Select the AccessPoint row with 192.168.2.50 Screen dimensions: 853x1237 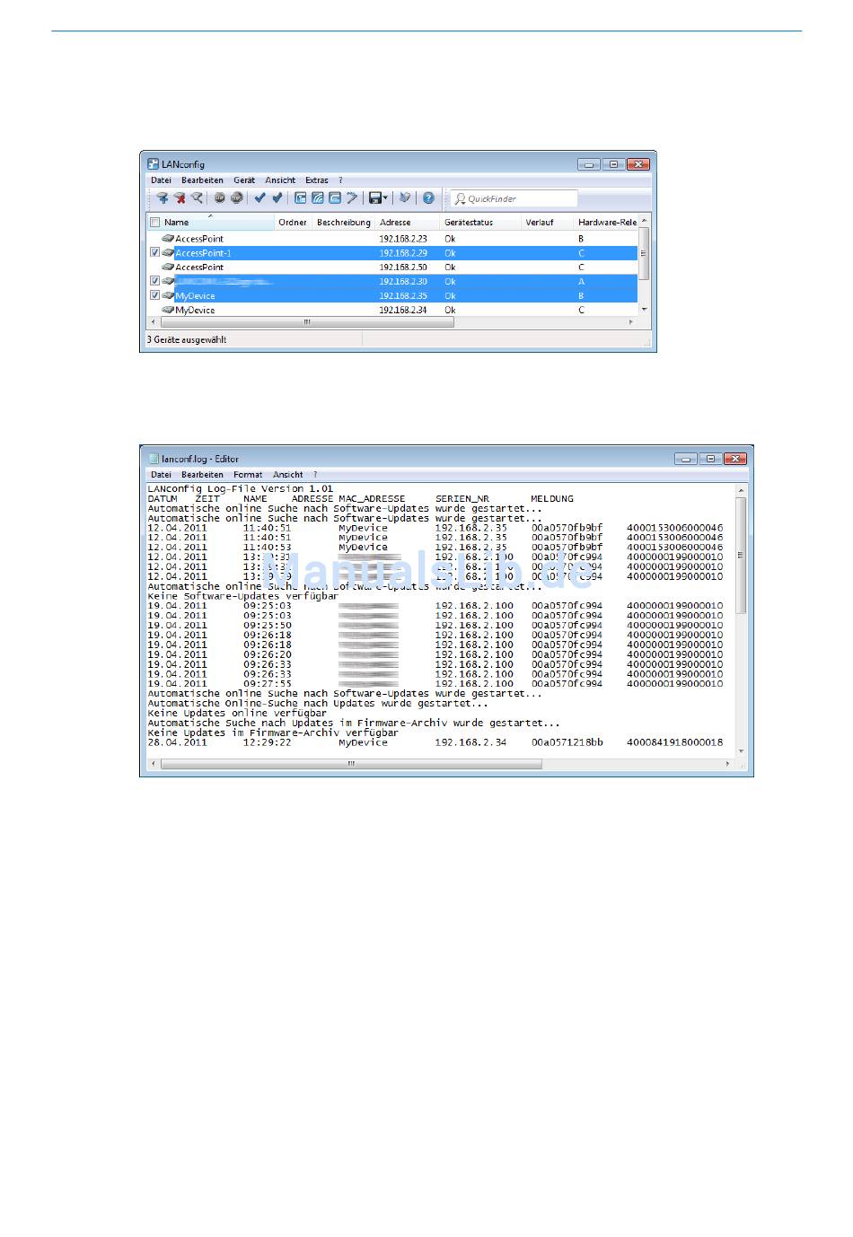coord(392,268)
